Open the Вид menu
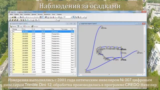The image size is (160, 90). (x=21, y=14)
